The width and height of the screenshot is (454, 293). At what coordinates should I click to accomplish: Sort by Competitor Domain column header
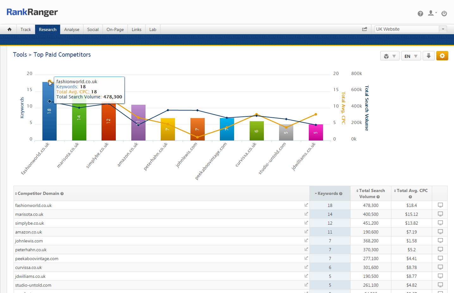point(38,193)
